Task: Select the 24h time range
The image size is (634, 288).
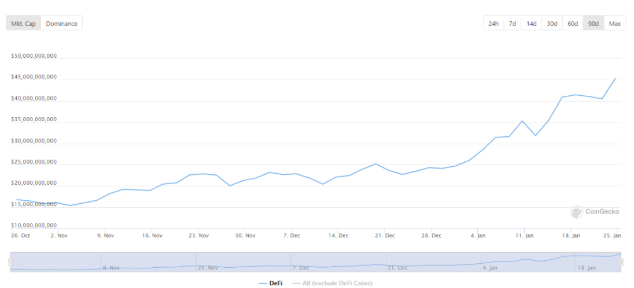Action: point(493,24)
